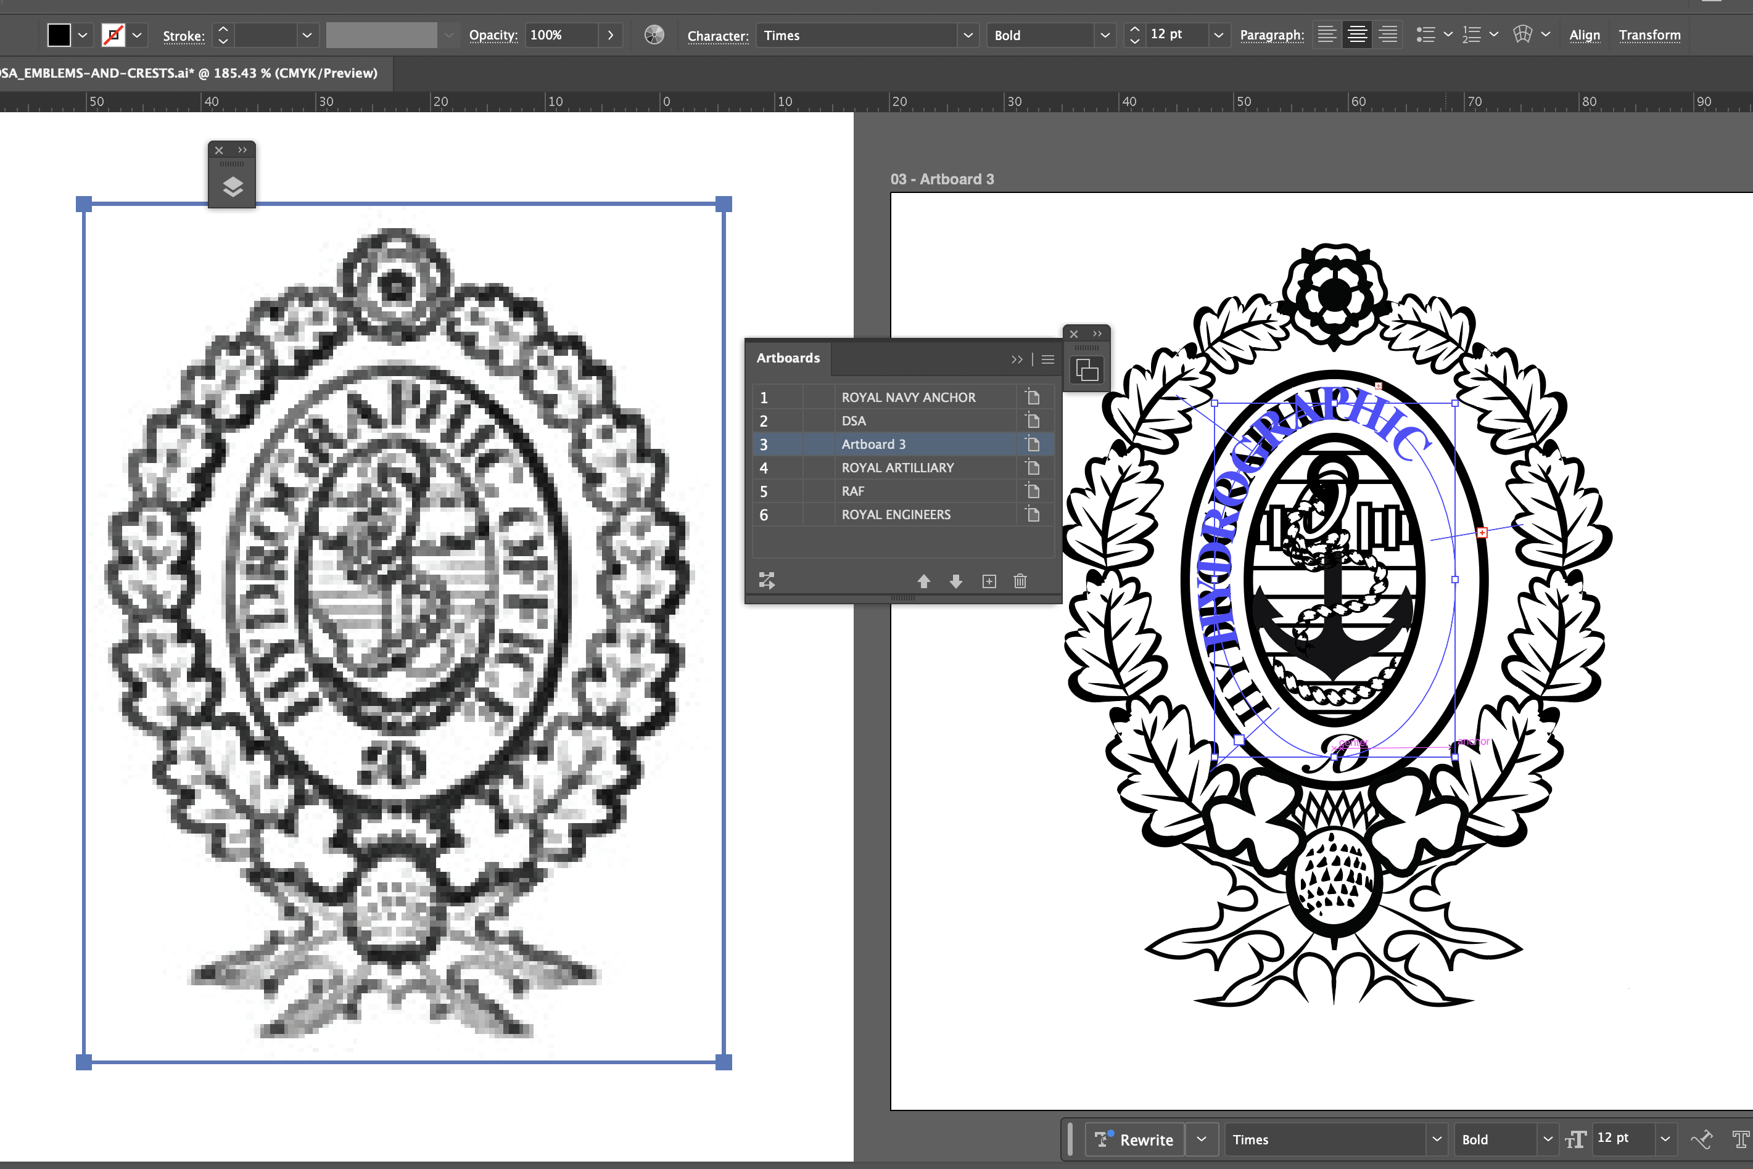Close the Pathfinder floating panel
The image size is (1753, 1169).
[x=1074, y=334]
